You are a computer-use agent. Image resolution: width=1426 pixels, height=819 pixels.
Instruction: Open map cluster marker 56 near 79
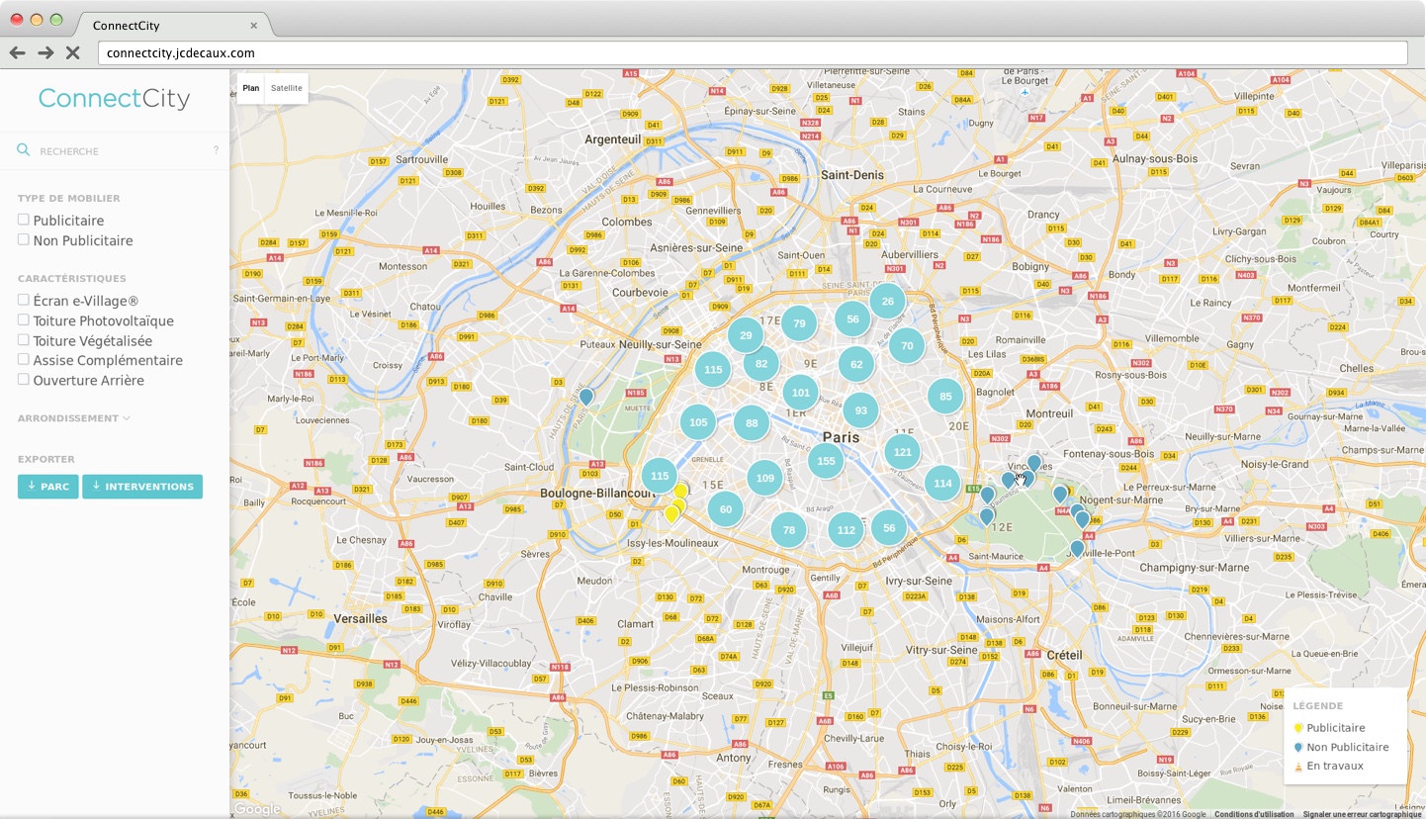[852, 318]
